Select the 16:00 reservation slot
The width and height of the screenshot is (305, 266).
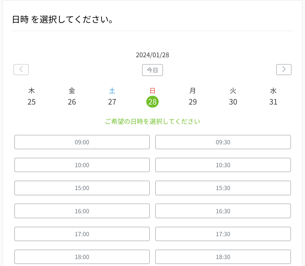82,211
